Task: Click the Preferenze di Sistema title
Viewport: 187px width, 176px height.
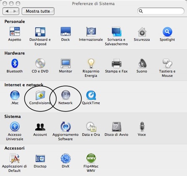Action: pyautogui.click(x=93, y=3)
